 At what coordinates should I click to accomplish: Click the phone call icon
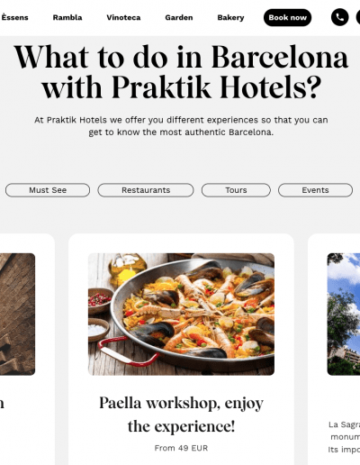coord(339,17)
